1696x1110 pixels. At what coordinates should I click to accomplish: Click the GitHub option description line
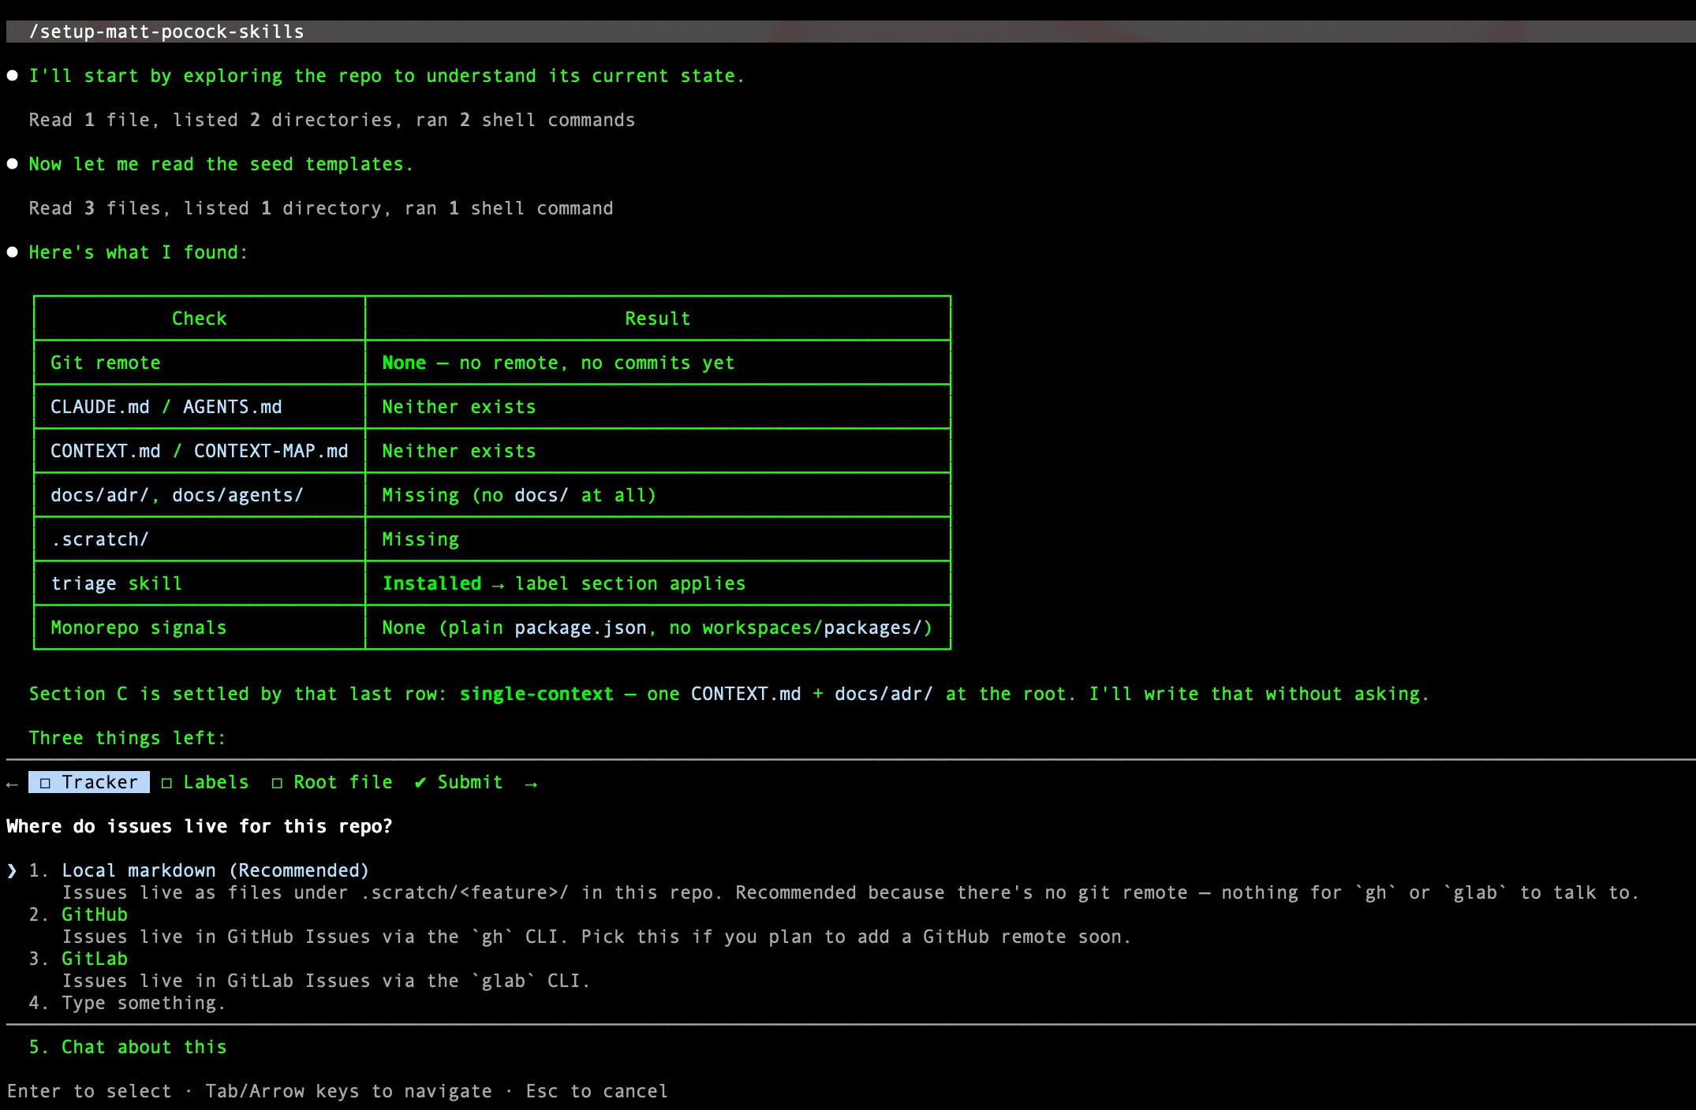coord(597,937)
